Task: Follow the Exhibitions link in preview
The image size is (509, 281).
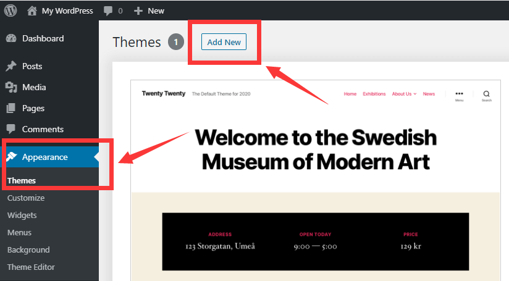Action: [374, 94]
